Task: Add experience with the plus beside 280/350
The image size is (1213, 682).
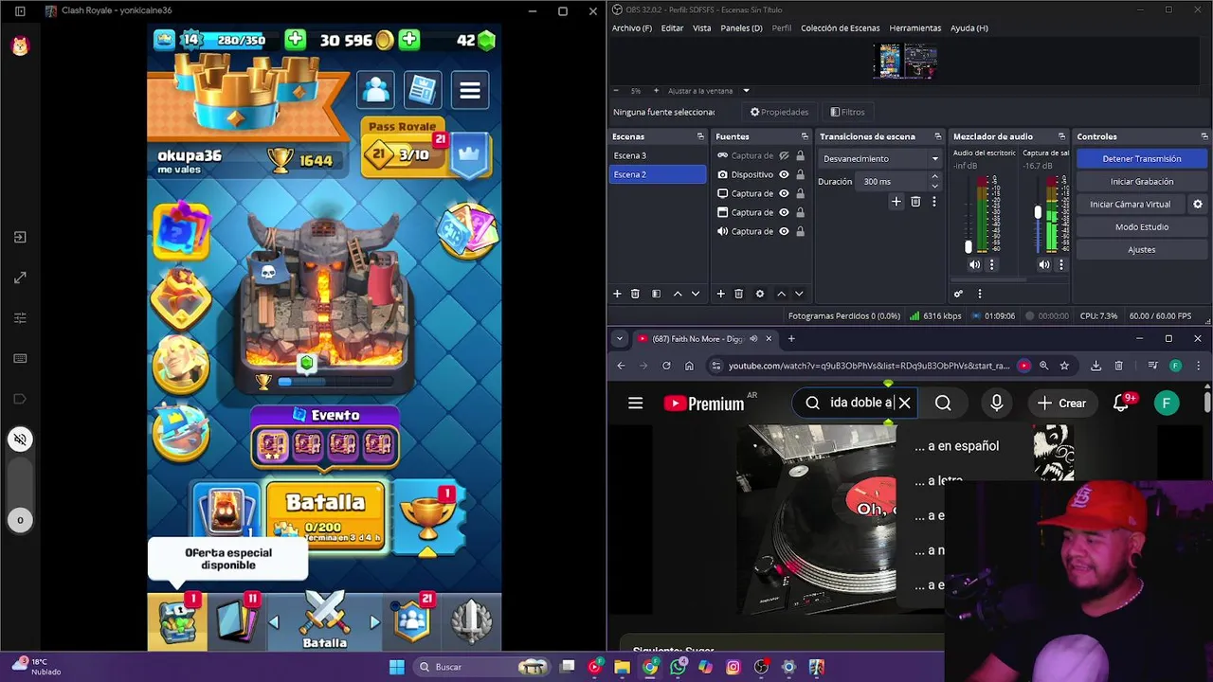Action: pyautogui.click(x=295, y=40)
